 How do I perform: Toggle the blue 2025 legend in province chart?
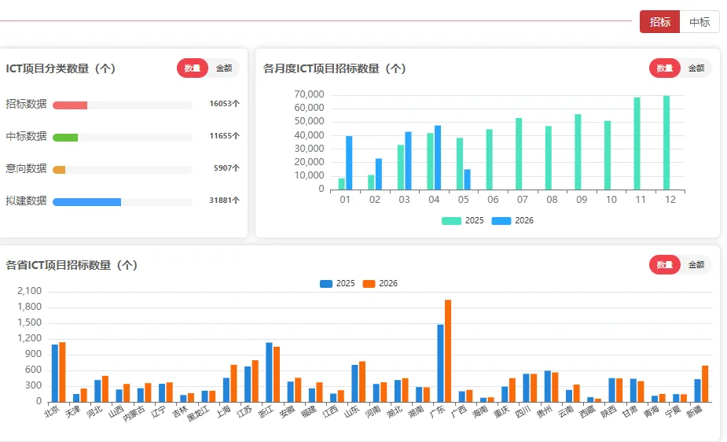[337, 283]
